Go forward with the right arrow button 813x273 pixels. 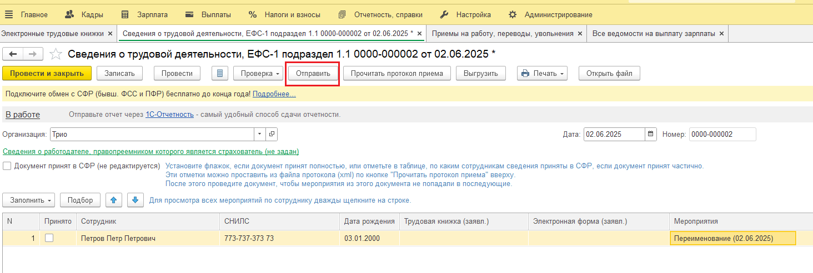33,54
